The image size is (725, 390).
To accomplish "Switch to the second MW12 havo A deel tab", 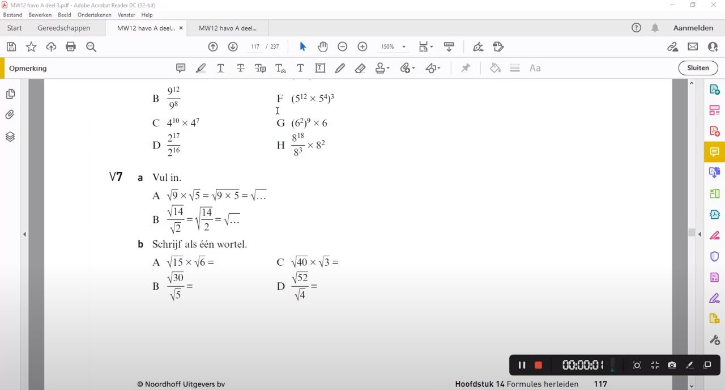I will click(x=228, y=28).
